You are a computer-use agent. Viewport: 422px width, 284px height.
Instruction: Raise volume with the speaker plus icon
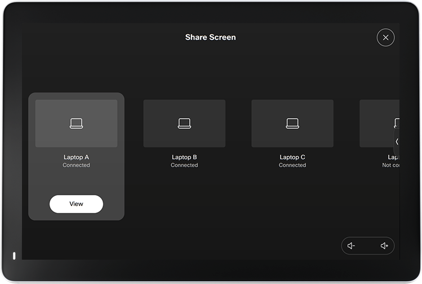384,246
